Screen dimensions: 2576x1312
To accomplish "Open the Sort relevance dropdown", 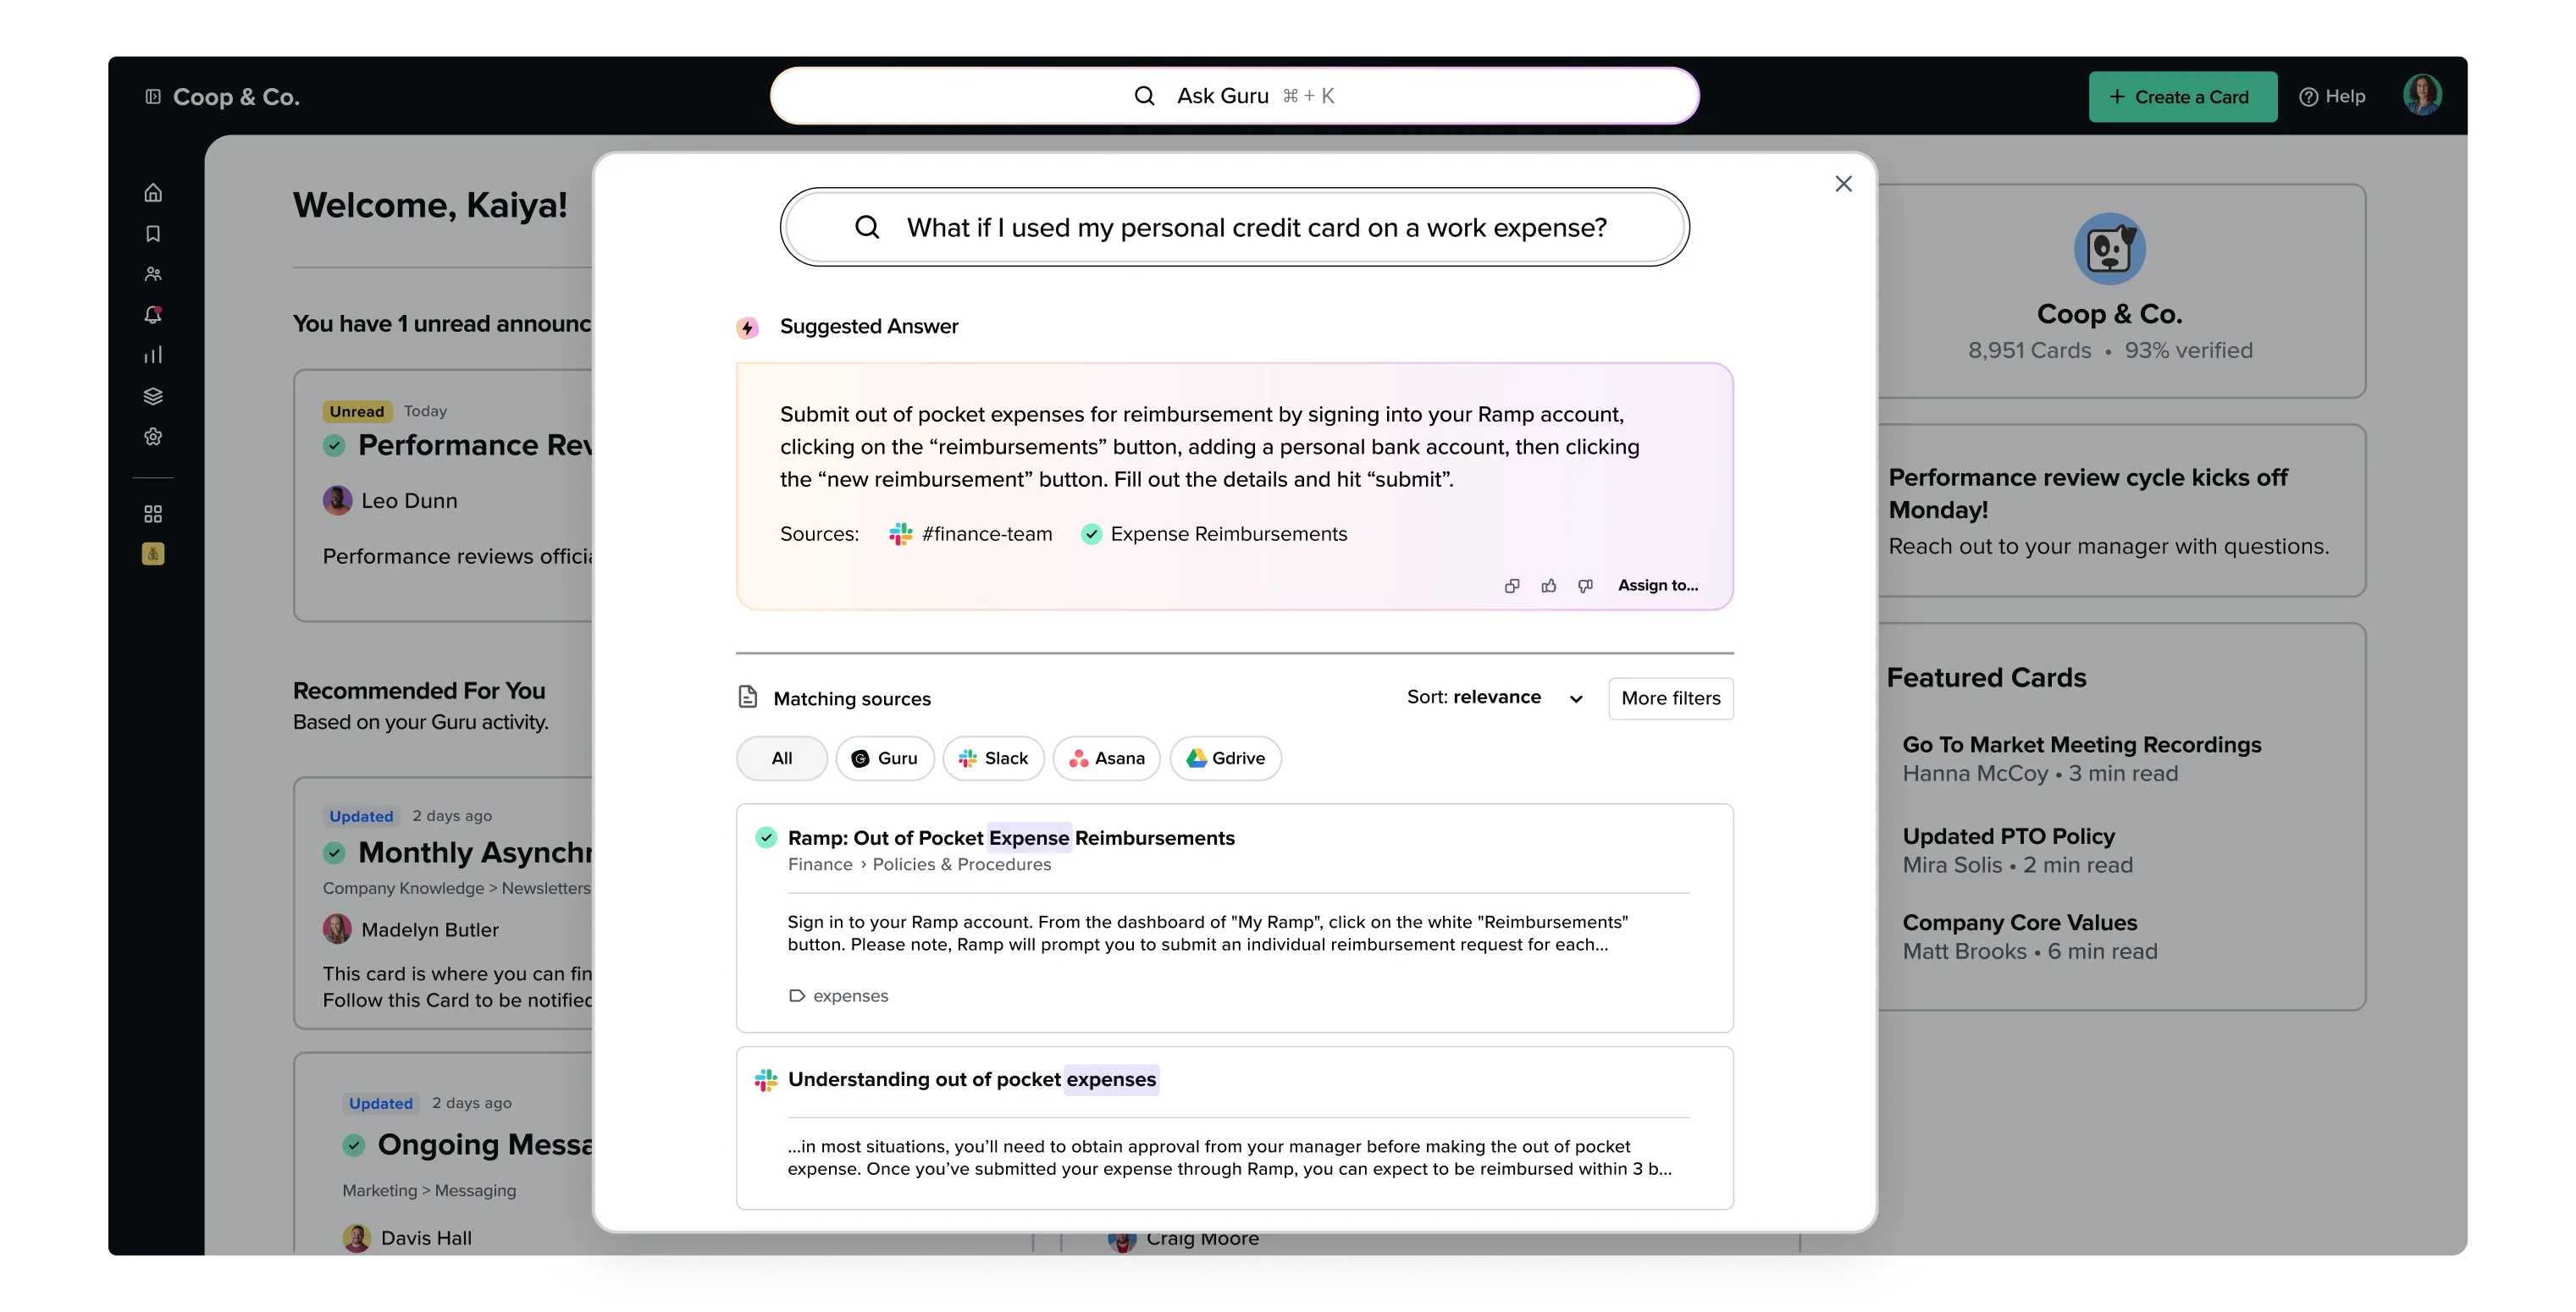I will [x=1494, y=697].
